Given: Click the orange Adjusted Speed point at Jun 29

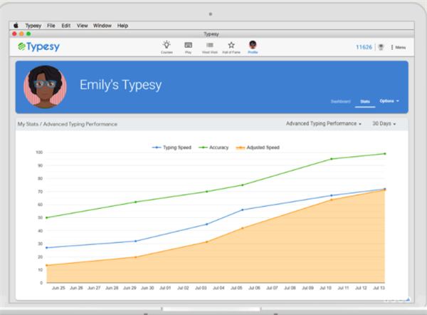Looking at the screenshot, I should [136, 257].
